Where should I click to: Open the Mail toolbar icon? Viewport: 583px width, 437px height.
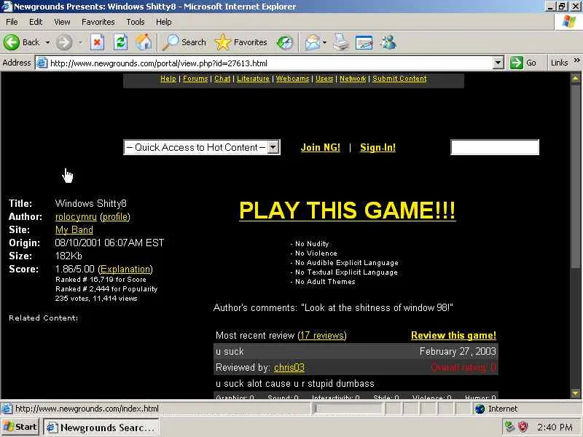coord(313,42)
